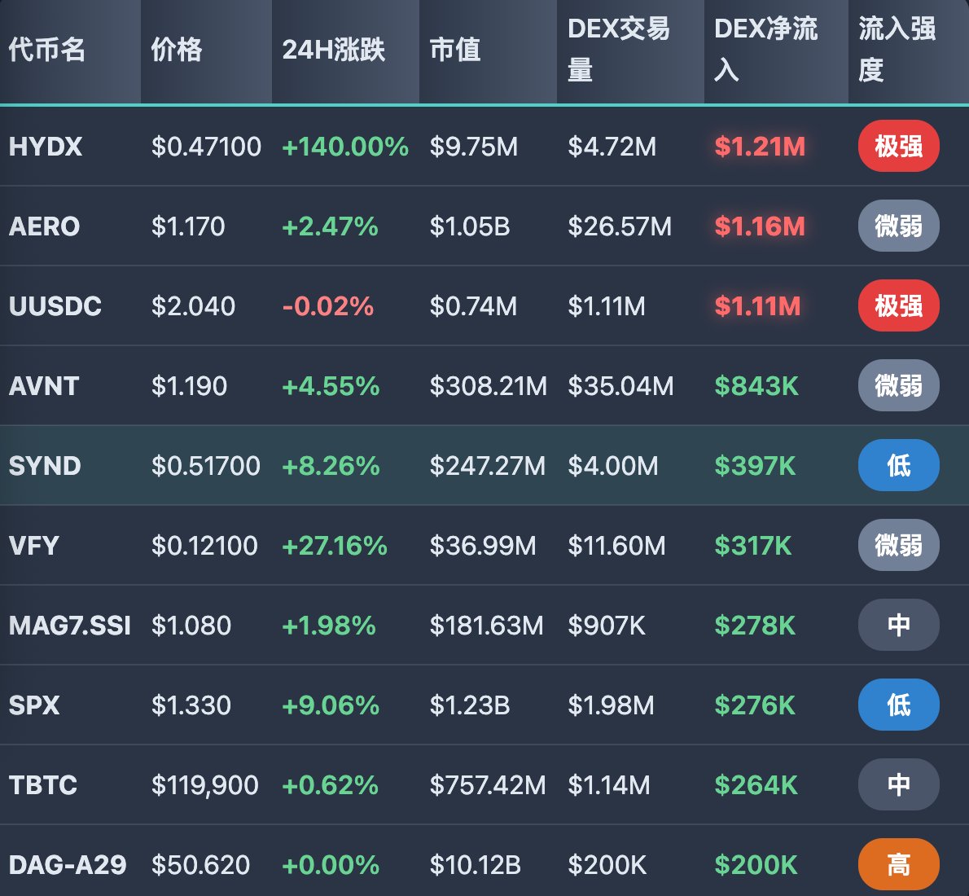Image resolution: width=969 pixels, height=896 pixels.
Task: Click VFY change +27.16%
Action: tap(335, 546)
